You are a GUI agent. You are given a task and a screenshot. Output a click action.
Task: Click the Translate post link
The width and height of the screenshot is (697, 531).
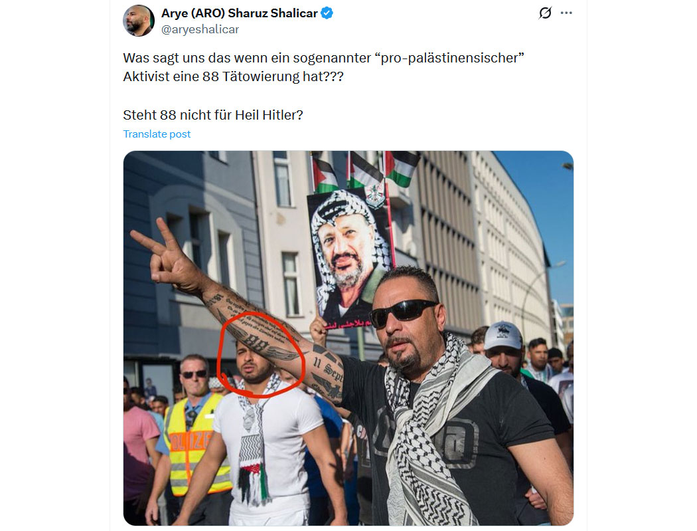click(157, 134)
